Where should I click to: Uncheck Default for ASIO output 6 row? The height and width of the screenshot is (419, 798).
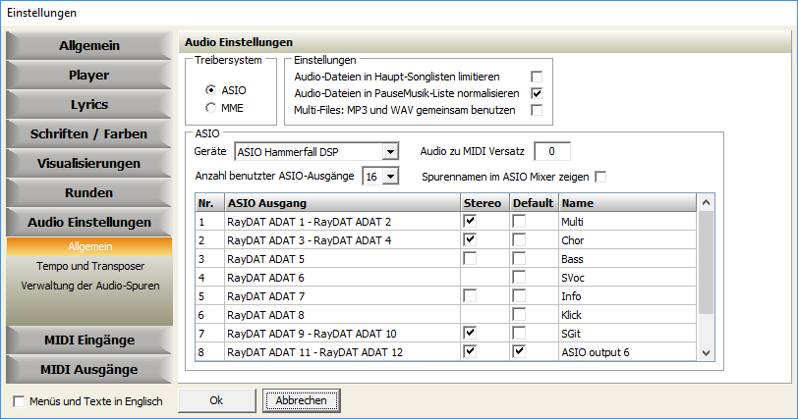click(x=519, y=350)
